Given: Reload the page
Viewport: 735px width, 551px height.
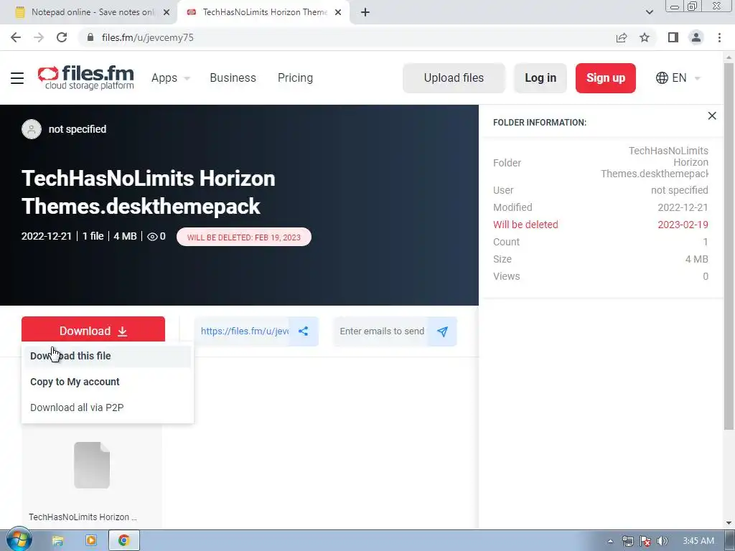Looking at the screenshot, I should coord(62,37).
